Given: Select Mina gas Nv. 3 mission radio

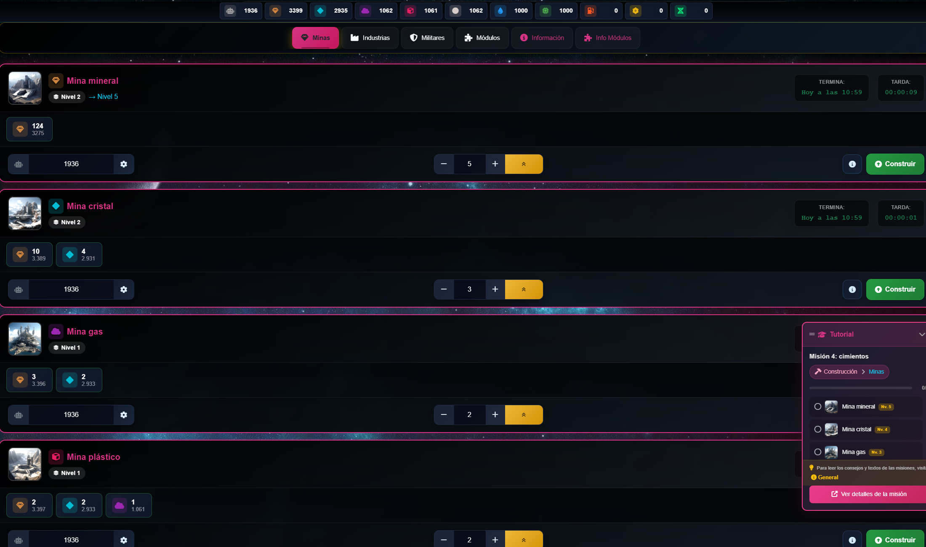Looking at the screenshot, I should [x=818, y=452].
